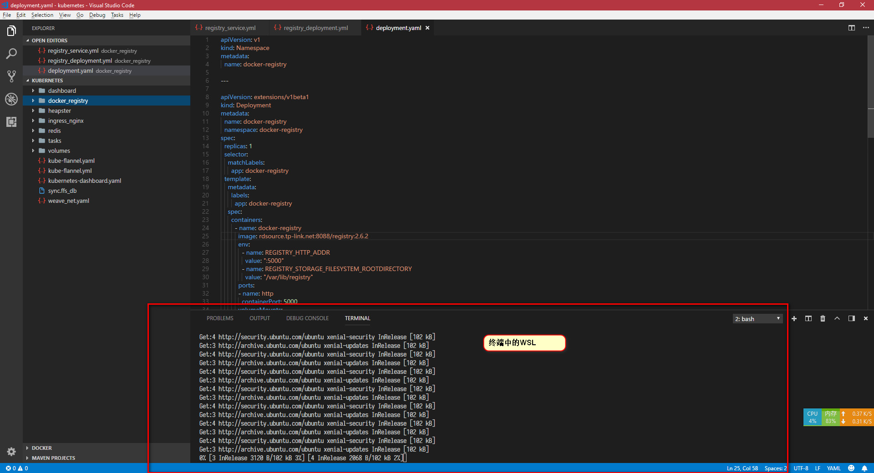Click the split editor icon
This screenshot has height=473, width=874.
(851, 28)
